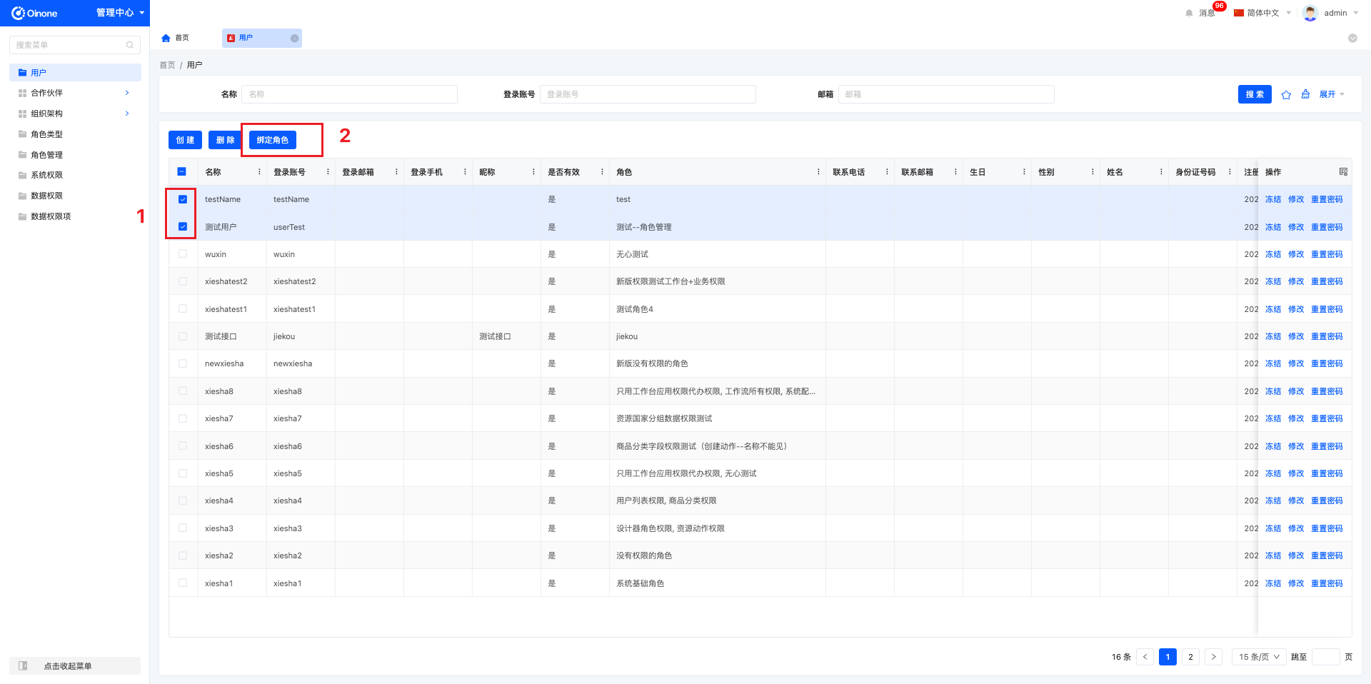Click the 搜索 button
The image size is (1371, 684).
coord(1255,94)
